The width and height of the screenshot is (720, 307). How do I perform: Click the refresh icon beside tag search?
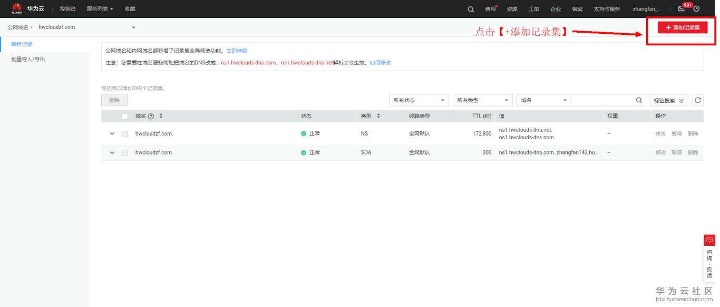click(x=698, y=100)
